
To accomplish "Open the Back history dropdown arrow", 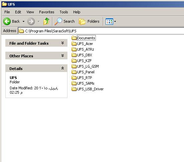I will click(x=24, y=21).
